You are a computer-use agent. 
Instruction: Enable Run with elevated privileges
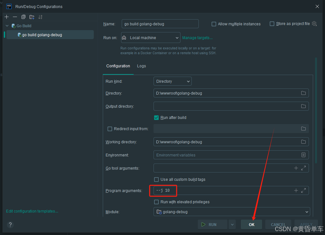156,202
